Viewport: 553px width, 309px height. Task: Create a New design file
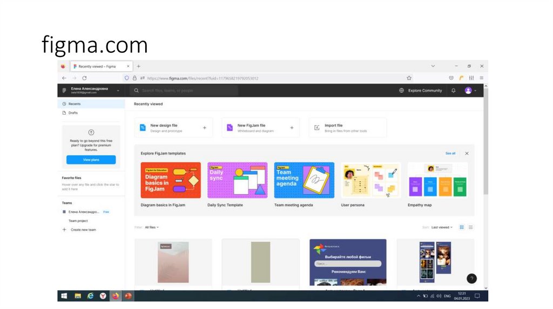(x=173, y=128)
